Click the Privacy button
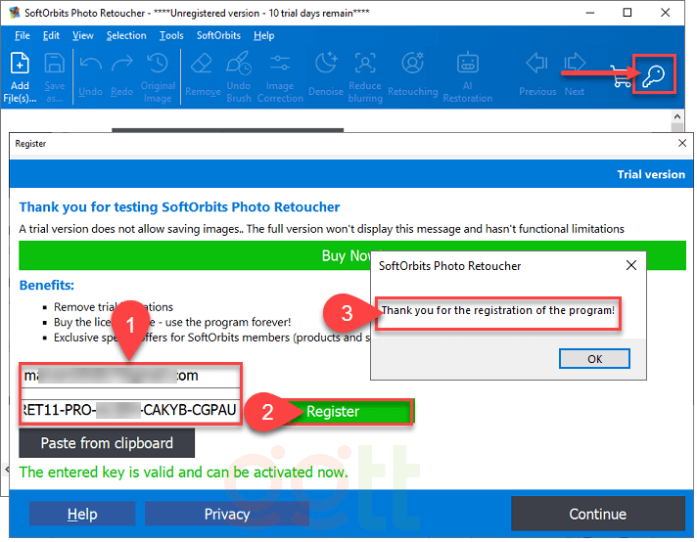This screenshot has height=542, width=697. pos(227,514)
